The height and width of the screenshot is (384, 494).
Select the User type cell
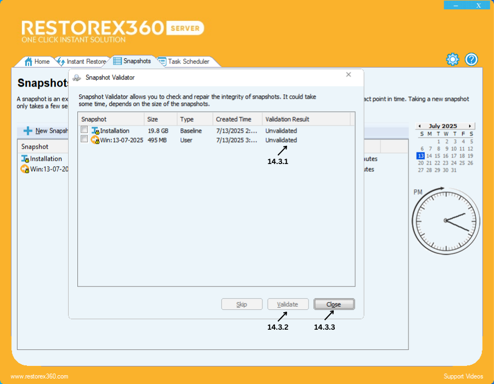coord(186,140)
